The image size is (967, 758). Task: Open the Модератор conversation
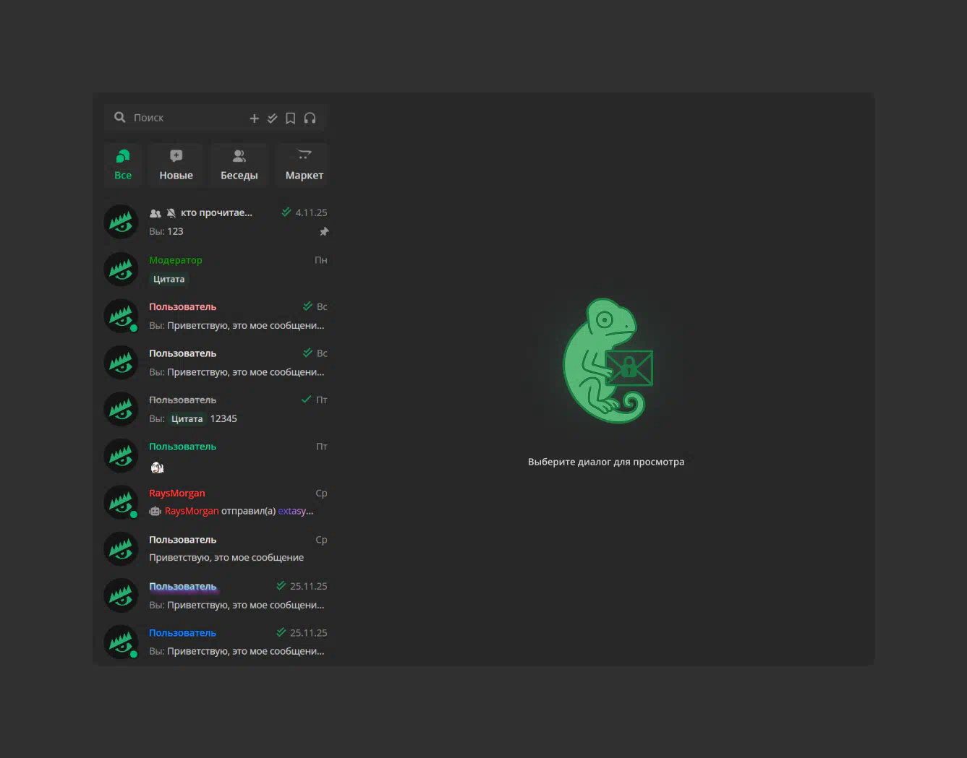[217, 269]
